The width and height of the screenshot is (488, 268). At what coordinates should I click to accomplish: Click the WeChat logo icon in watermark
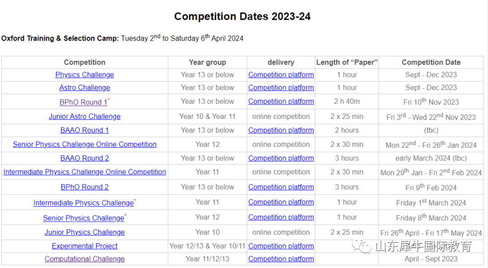point(361,245)
